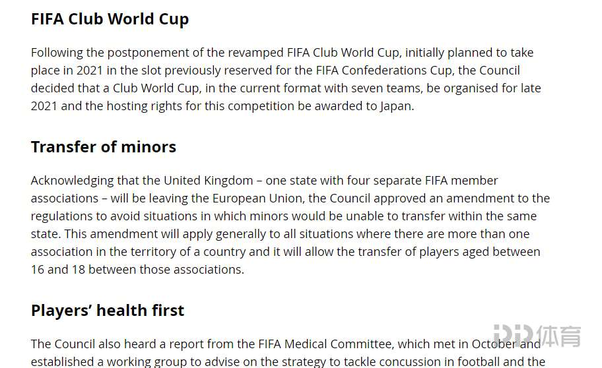Click the word 'October' in last paragraph
The height and width of the screenshot is (368, 602).
coord(493,344)
